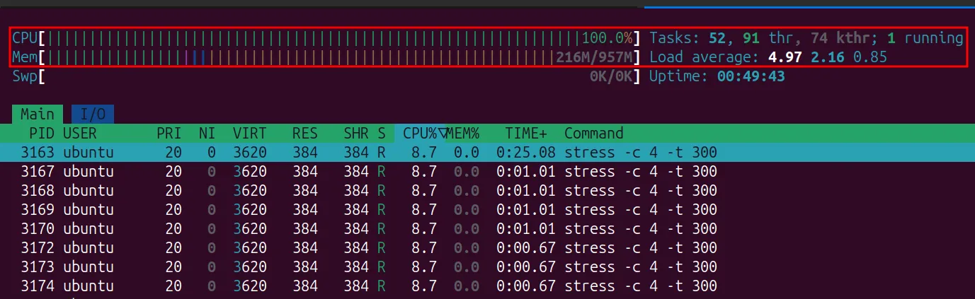
Task: Click the highlighted PID 3163 cell
Action: [38, 152]
